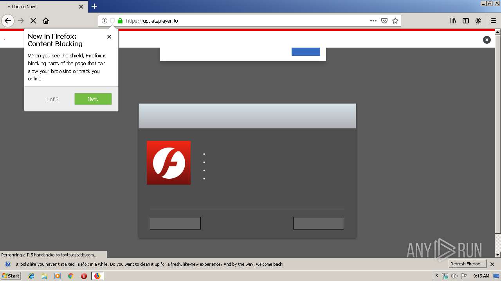Open the Windows Start menu

pyautogui.click(x=11, y=276)
